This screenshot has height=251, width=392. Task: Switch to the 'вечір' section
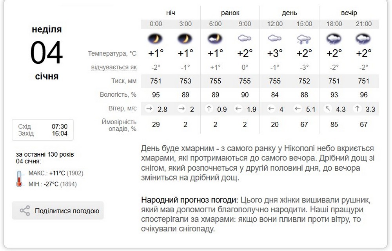click(x=349, y=13)
